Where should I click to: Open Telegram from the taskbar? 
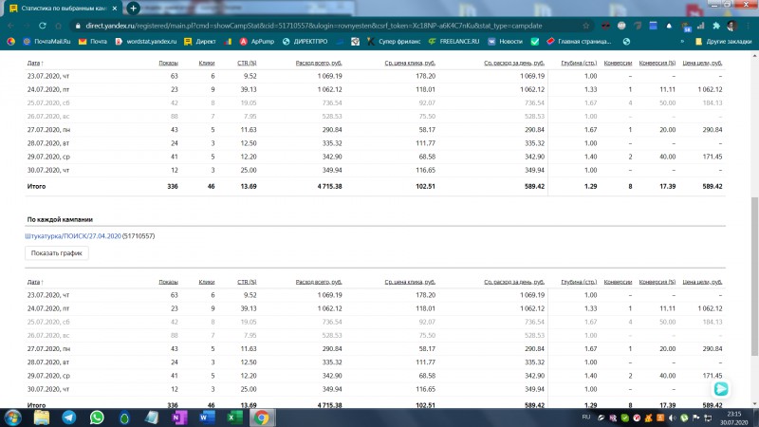point(69,418)
